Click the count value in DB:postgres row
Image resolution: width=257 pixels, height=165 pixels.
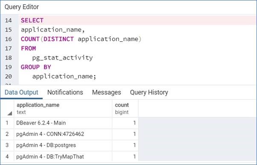click(125, 145)
